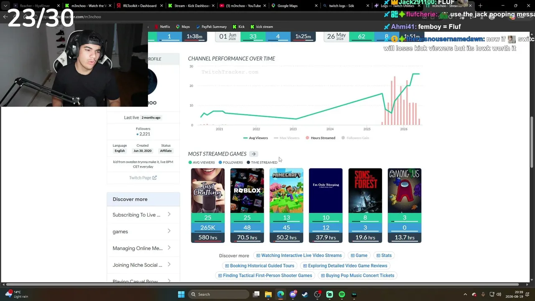
Task: Open the kick stream bookmark
Action: [x=261, y=27]
